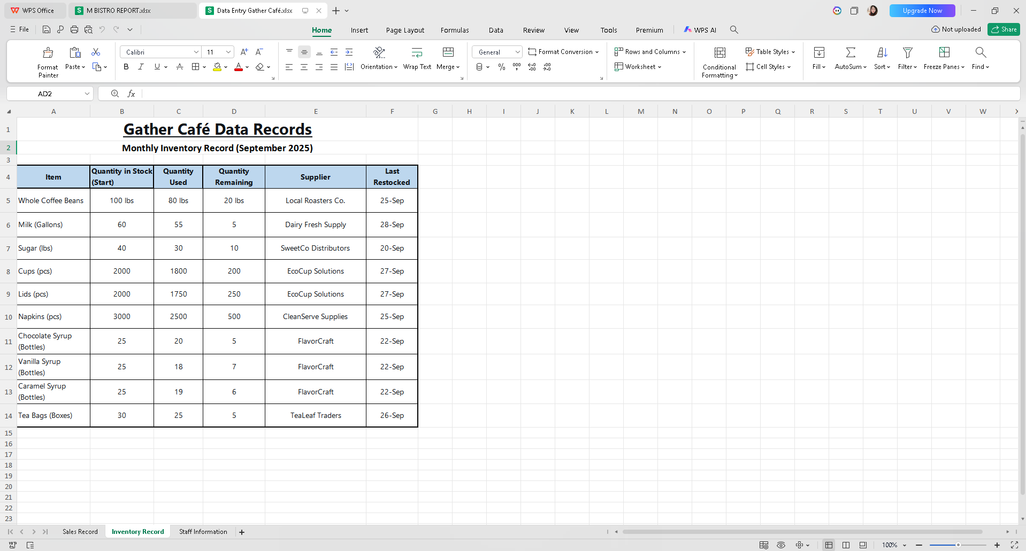Save the workbook using the floppy icon
1026x551 pixels.
(47, 30)
